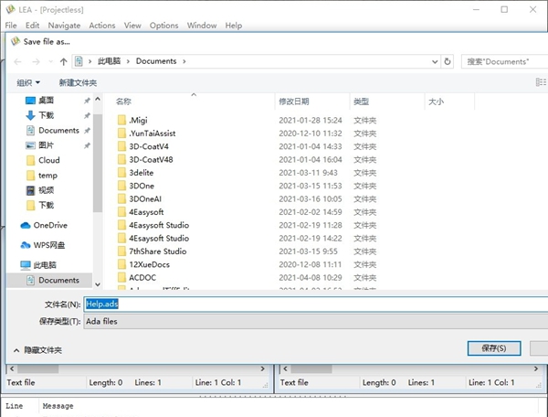Viewport: 548px width, 417px height.
Task: Open the Actions menu
Action: coord(102,26)
